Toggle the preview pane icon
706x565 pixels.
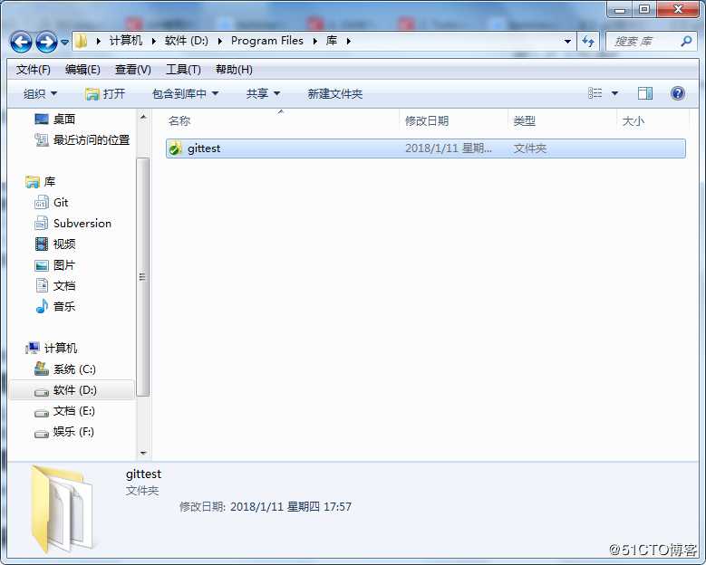(644, 93)
